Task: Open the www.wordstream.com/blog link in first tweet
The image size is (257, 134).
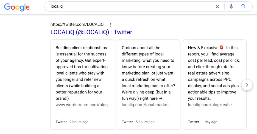Action: [x=82, y=105]
